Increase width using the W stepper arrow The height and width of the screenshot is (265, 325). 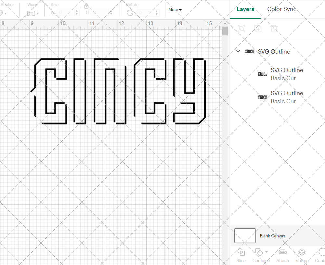point(77,11)
